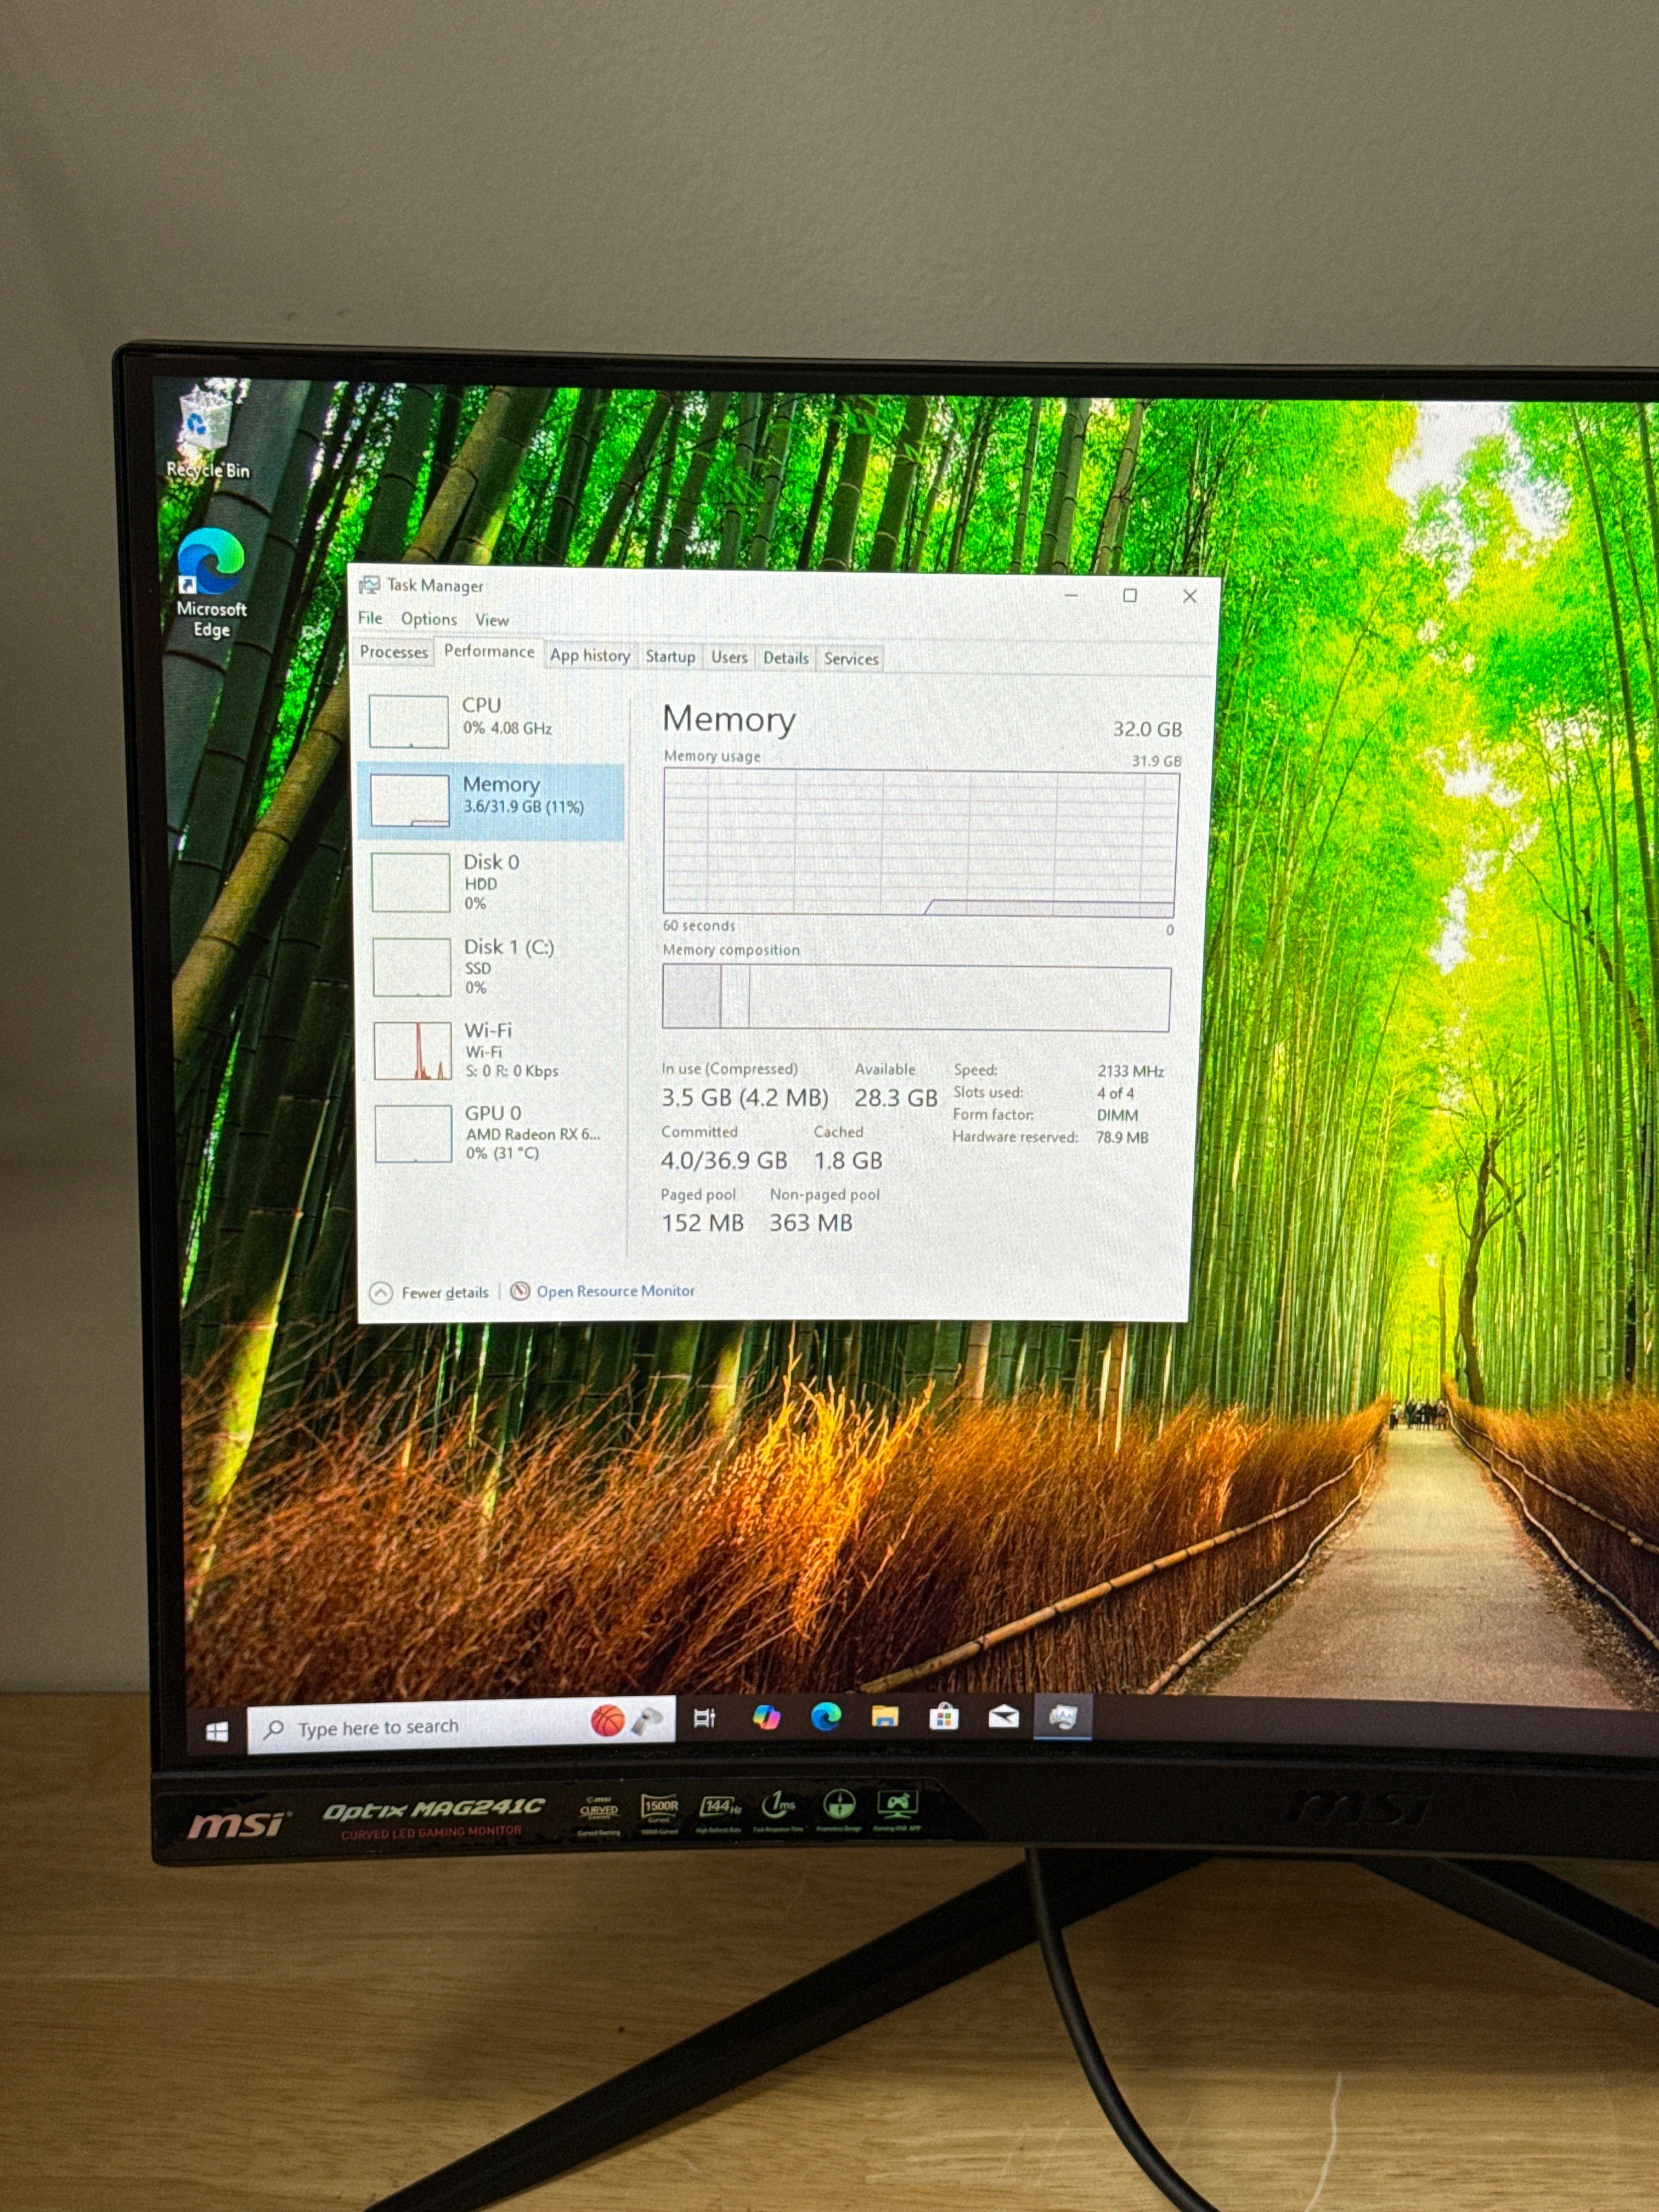Open the File menu in Task Manager
The image size is (1659, 2212).
[x=370, y=618]
